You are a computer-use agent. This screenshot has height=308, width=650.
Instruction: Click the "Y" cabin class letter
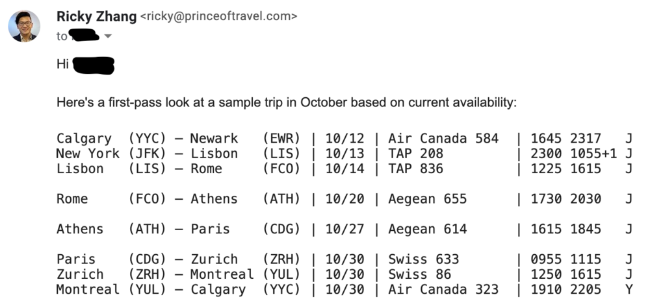coord(629,289)
